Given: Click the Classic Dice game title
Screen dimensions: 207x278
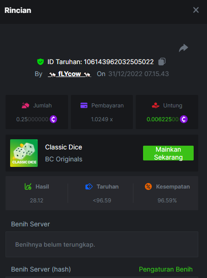Looking at the screenshot, I should point(63,147).
